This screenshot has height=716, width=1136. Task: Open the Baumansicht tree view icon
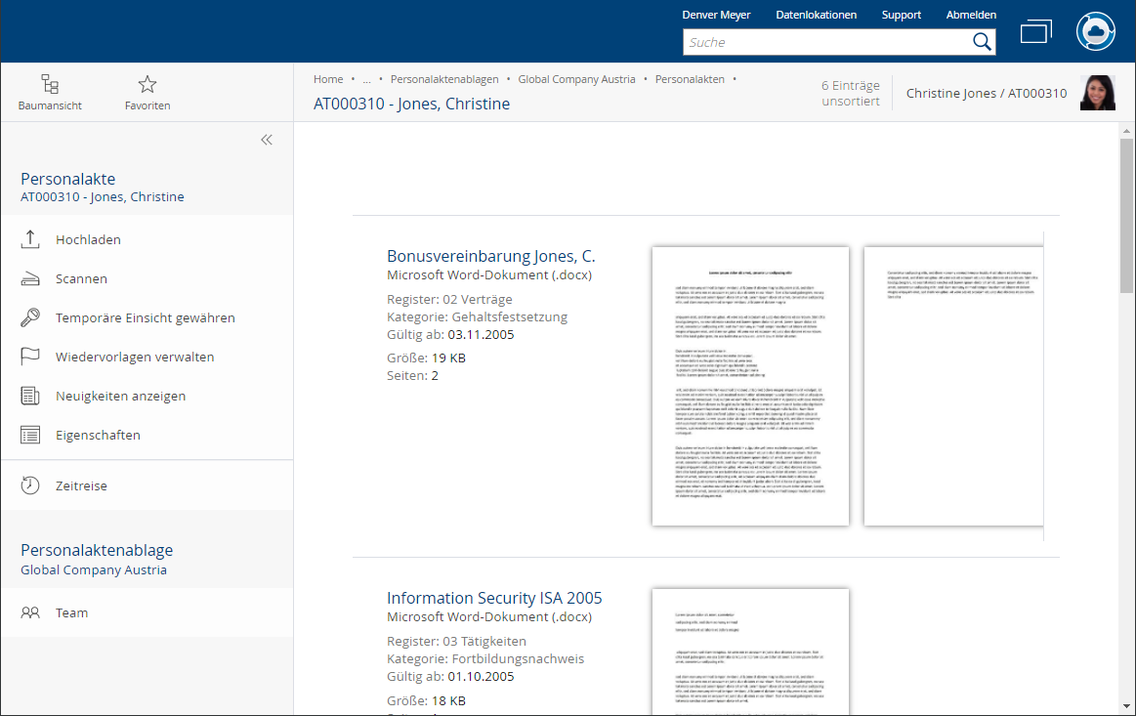(x=50, y=85)
